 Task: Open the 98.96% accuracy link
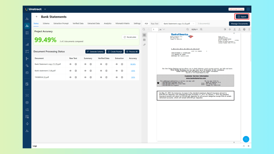[133, 64]
